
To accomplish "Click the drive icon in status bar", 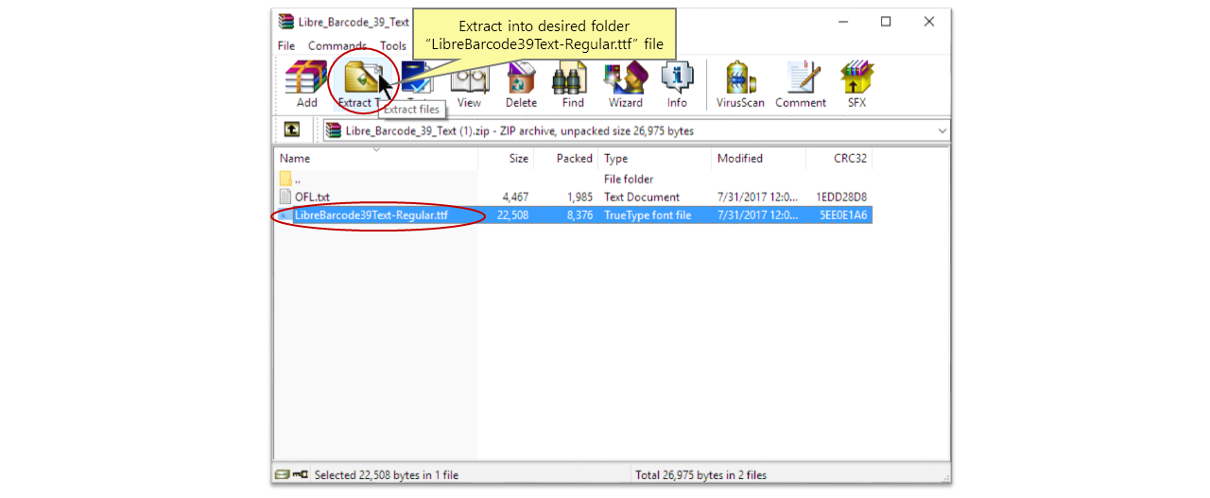I will coord(282,474).
